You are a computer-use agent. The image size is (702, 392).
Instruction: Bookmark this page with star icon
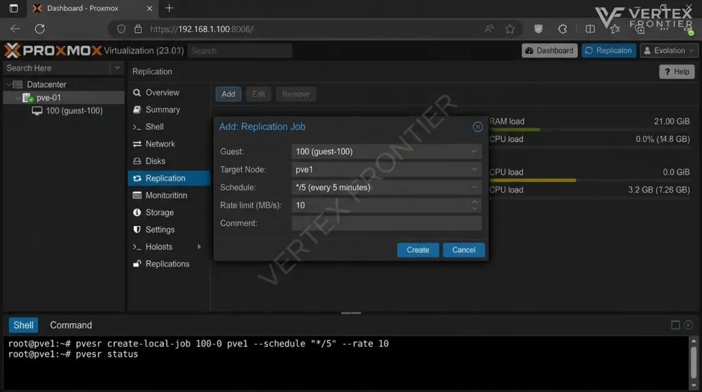[x=510, y=29]
